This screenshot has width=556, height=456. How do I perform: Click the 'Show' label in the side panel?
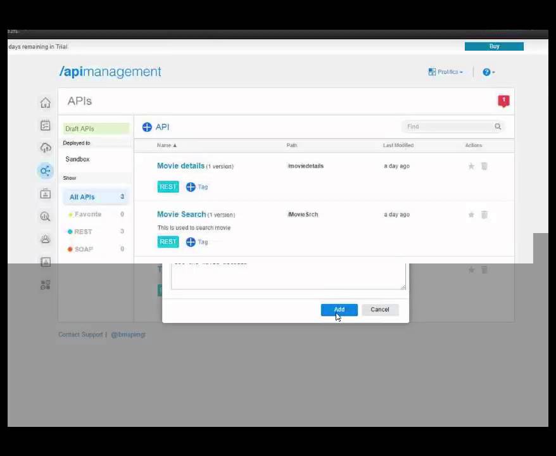[x=70, y=178]
